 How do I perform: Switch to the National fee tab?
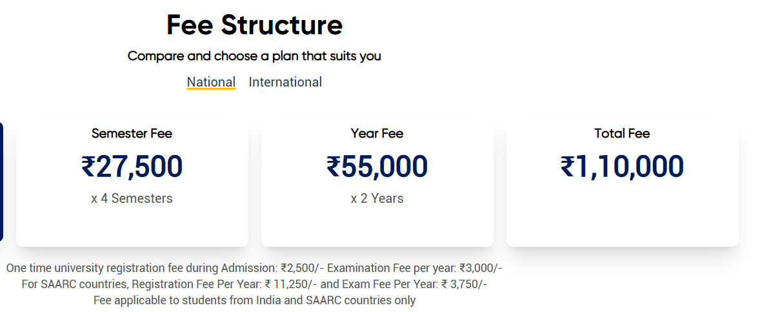click(x=211, y=82)
